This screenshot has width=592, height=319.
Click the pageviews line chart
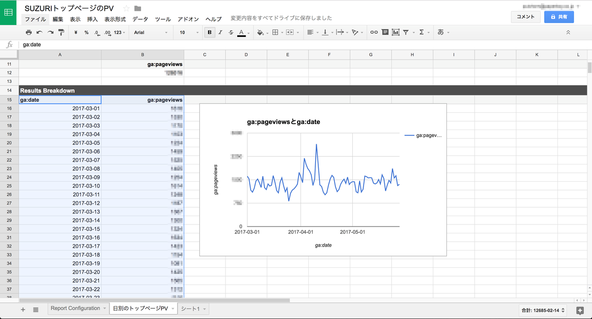[x=323, y=180]
